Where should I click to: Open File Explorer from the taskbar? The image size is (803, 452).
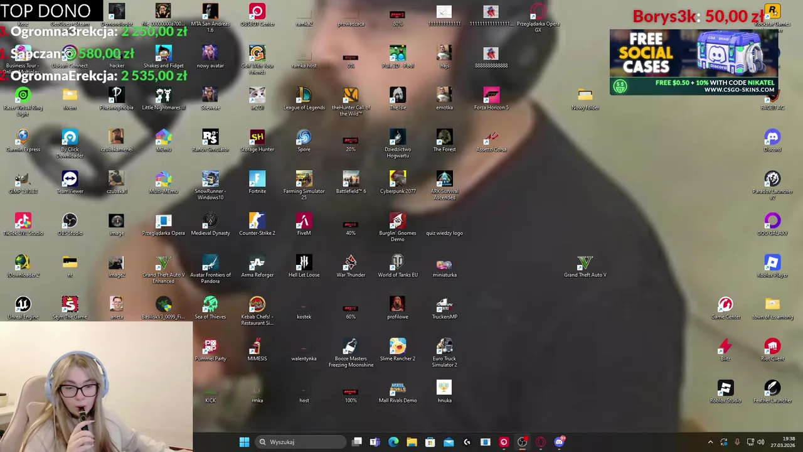[412, 442]
